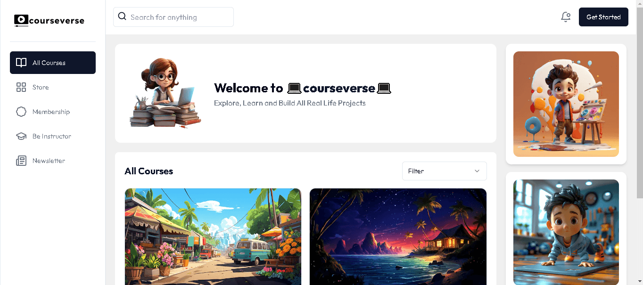This screenshot has height=285, width=643.
Task: Open the Newsletter sidebar item
Action: coord(53,161)
